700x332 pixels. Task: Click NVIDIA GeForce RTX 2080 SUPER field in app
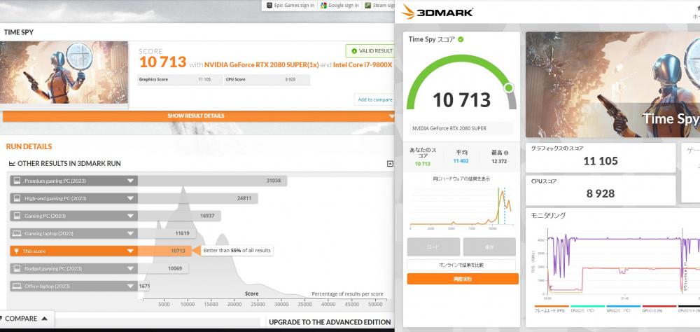pos(461,129)
